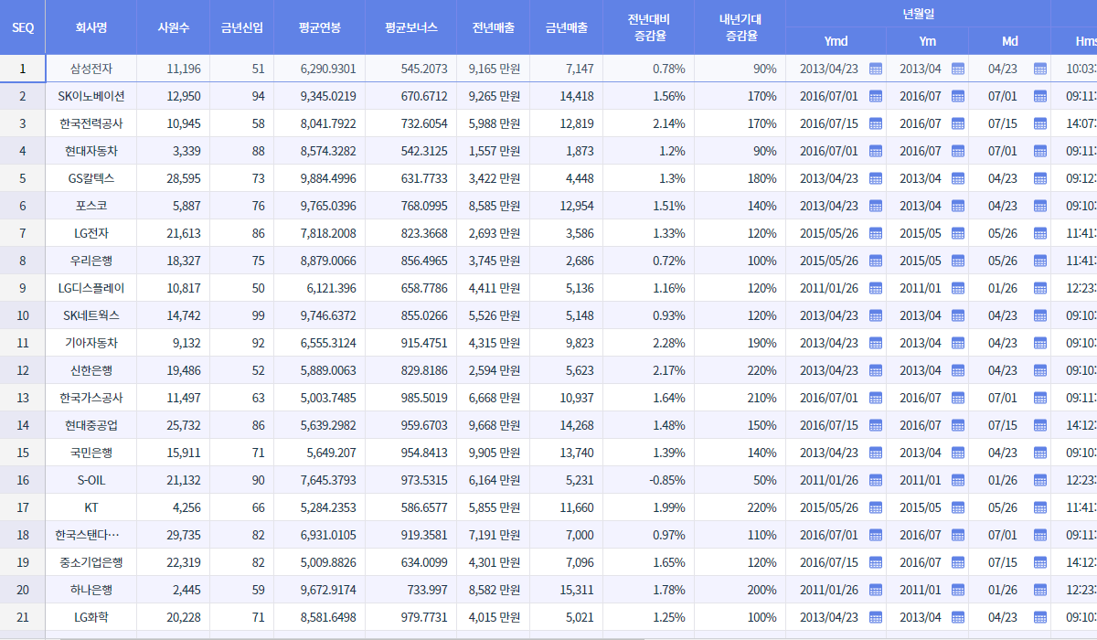Click Ym calendar icon for LG화학 row

[x=957, y=617]
